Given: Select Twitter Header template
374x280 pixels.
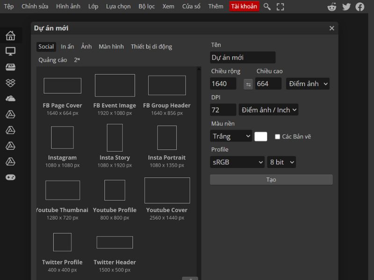Looking at the screenshot, I should click(x=115, y=254).
